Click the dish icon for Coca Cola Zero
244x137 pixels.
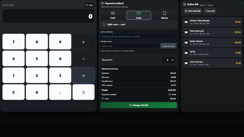[x=186, y=63]
